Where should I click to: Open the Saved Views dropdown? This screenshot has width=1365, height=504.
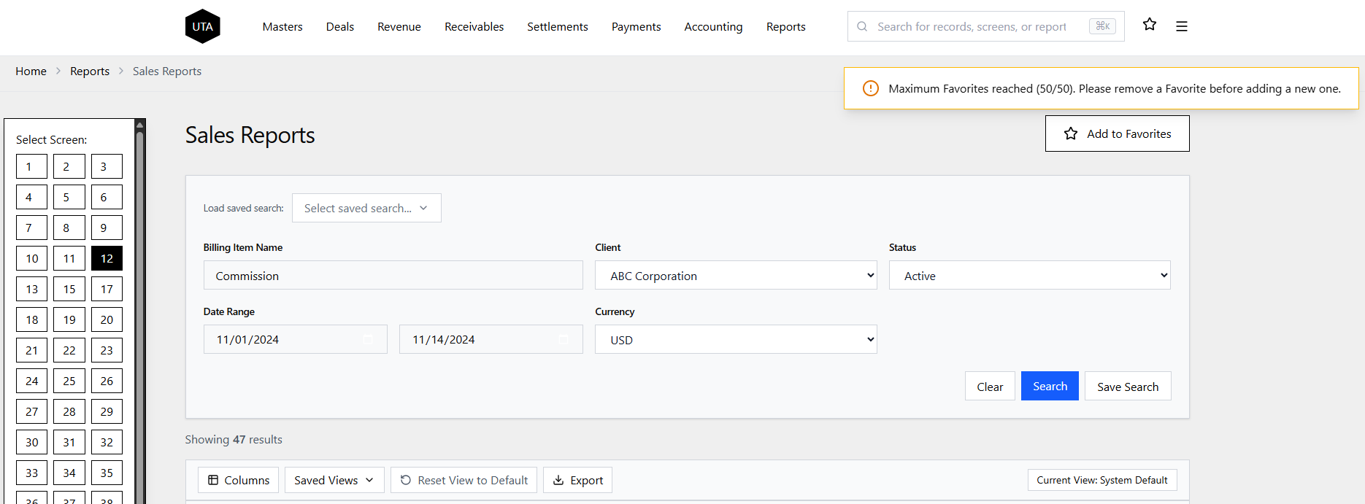click(334, 480)
